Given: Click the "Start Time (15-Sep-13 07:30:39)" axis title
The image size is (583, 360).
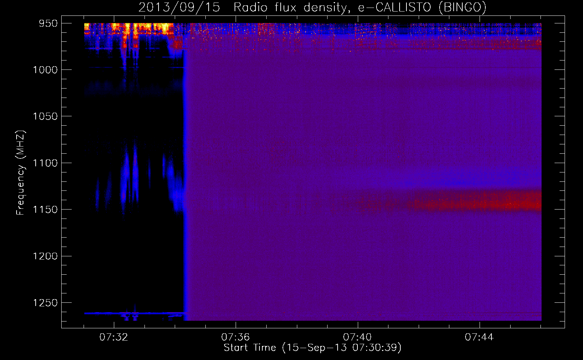Looking at the screenshot, I should coord(312,348).
